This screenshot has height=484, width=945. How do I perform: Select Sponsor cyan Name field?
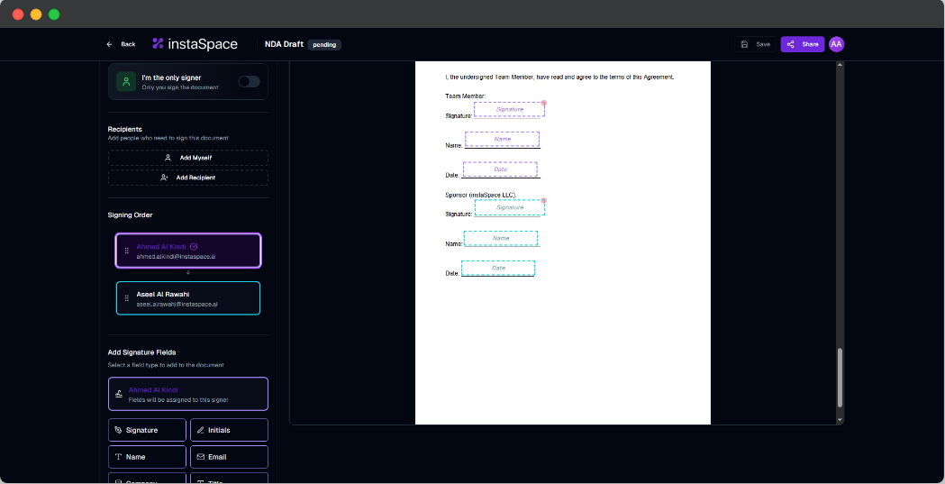[x=501, y=238]
